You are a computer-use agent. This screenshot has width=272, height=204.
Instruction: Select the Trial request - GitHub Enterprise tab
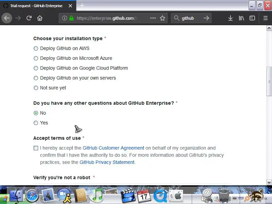(x=38, y=6)
